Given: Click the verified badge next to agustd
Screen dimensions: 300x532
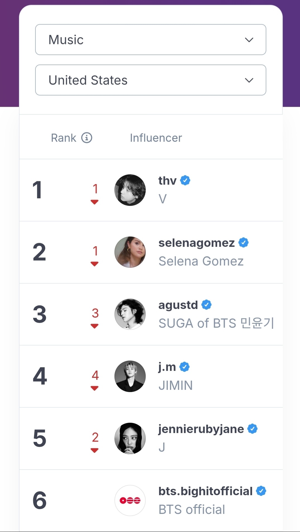Looking at the screenshot, I should tap(207, 305).
